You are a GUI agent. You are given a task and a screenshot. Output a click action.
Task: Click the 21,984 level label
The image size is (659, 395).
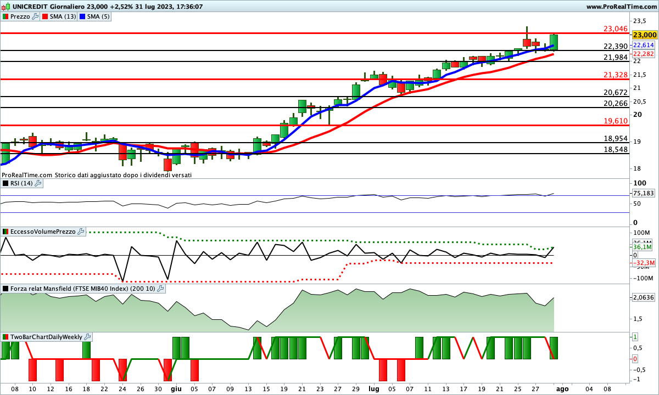pos(615,57)
